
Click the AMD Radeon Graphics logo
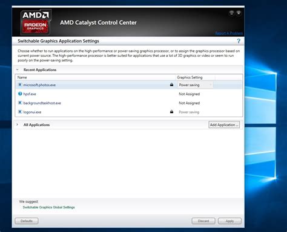coord(36,22)
